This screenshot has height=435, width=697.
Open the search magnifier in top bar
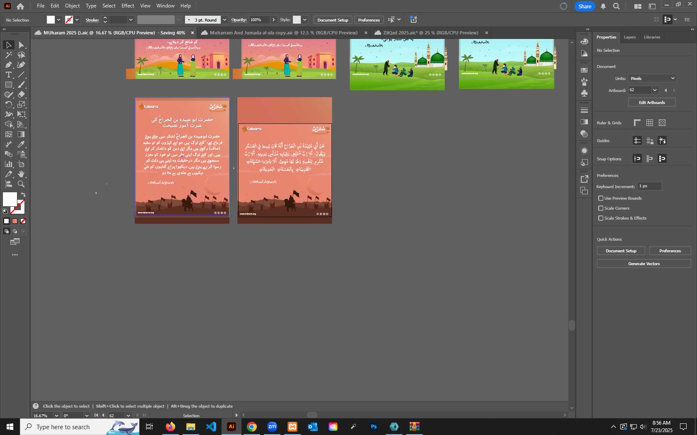617,6
